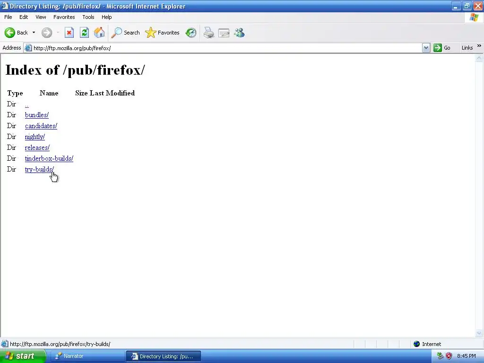Click the Edit page toolbar icon
The height and width of the screenshot is (363, 484).
pyautogui.click(x=224, y=33)
